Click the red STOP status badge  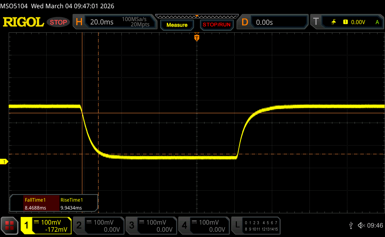[58, 22]
